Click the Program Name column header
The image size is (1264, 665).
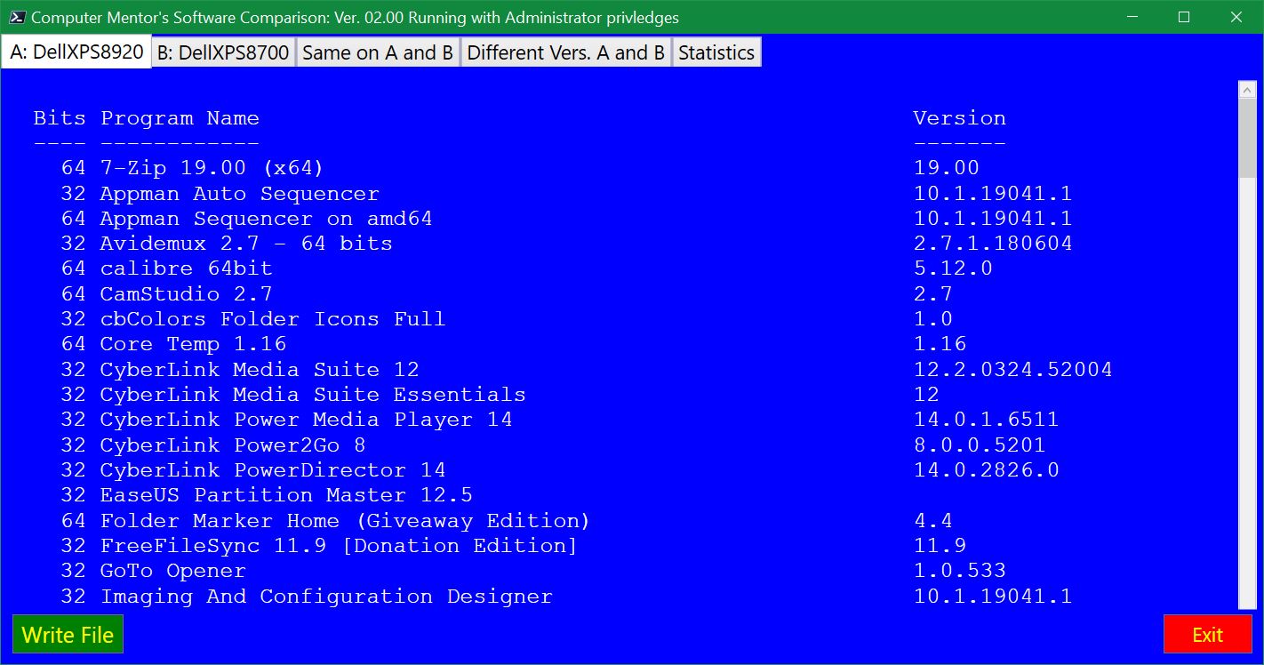point(180,118)
